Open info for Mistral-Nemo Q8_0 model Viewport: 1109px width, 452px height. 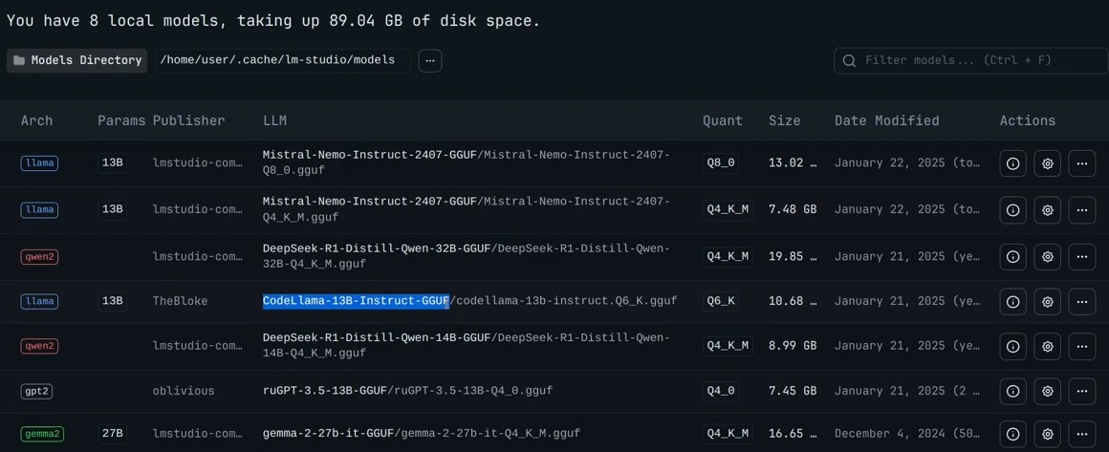(1012, 163)
